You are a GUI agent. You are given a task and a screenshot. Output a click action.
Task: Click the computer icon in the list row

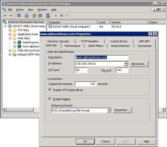50,26
